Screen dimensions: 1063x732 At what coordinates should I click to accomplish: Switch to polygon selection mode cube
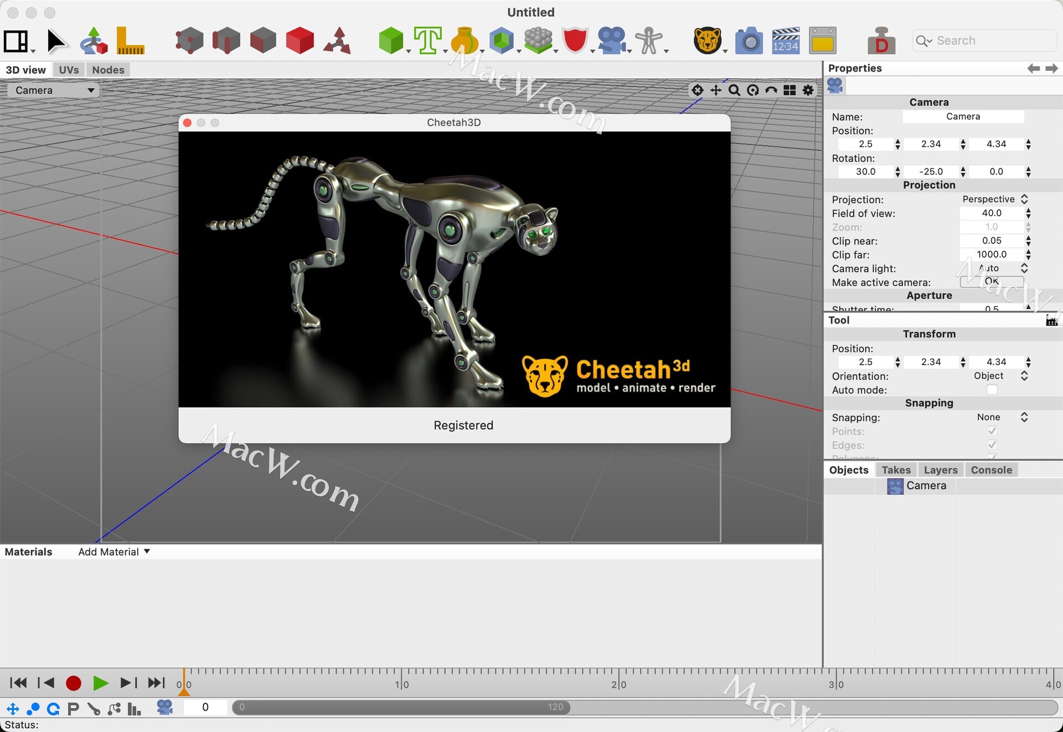pyautogui.click(x=263, y=41)
